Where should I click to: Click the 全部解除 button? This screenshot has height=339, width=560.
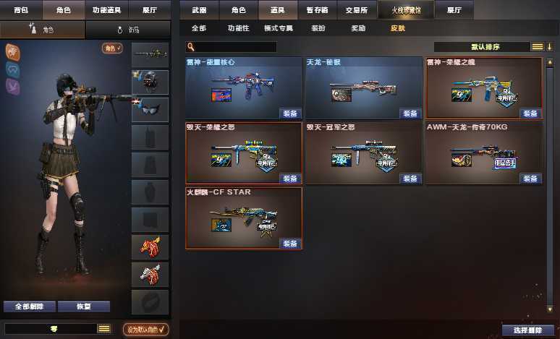[x=29, y=306]
